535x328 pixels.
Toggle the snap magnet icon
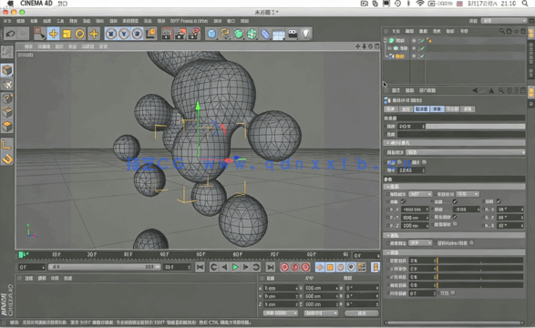coord(6,159)
